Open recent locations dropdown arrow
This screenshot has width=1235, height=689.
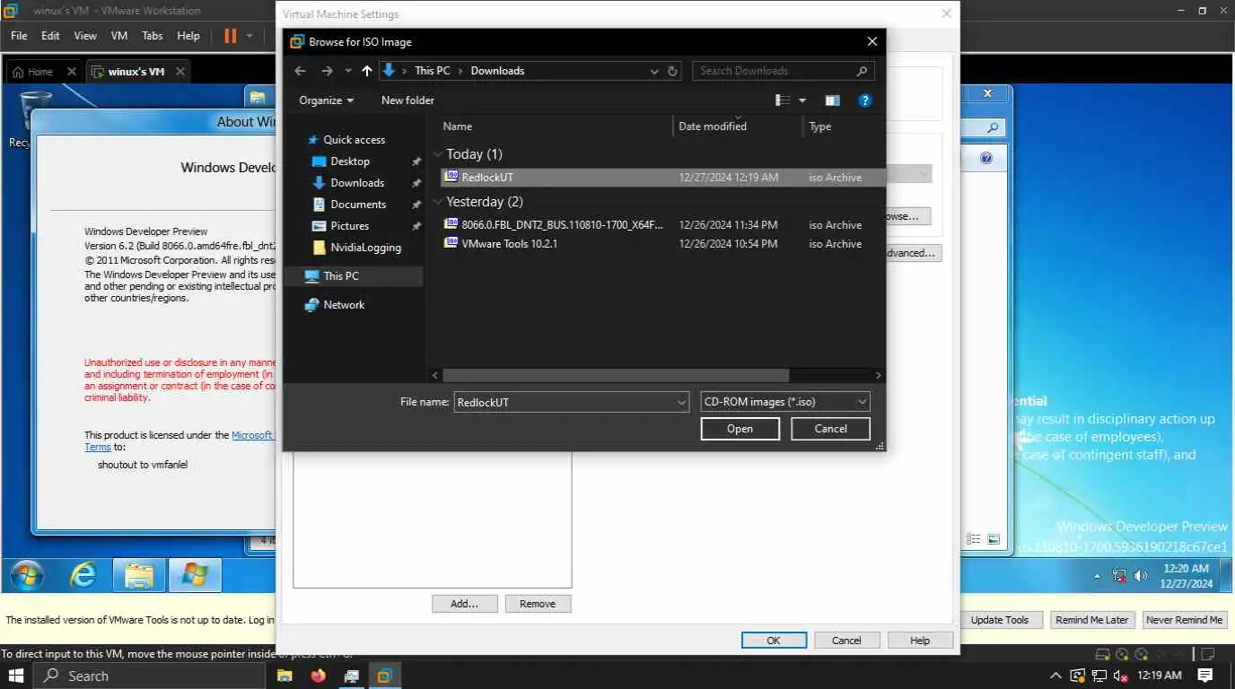pos(348,71)
